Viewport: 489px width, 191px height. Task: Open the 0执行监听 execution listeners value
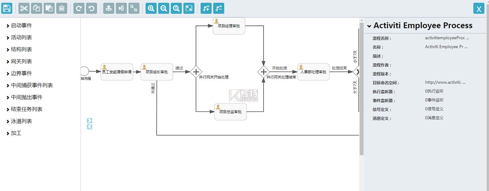pyautogui.click(x=434, y=91)
